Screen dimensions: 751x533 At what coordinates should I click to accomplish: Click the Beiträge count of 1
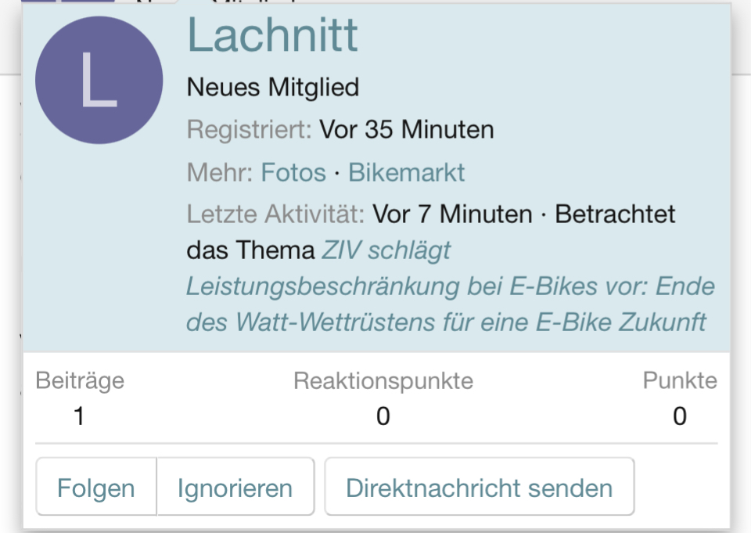[79, 416]
